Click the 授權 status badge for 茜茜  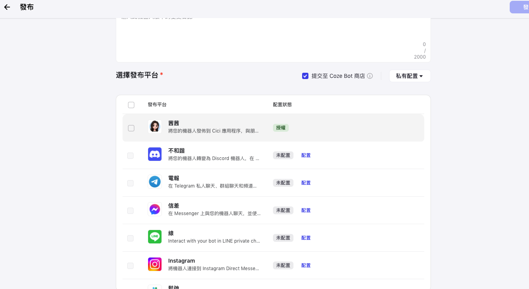coord(281,128)
